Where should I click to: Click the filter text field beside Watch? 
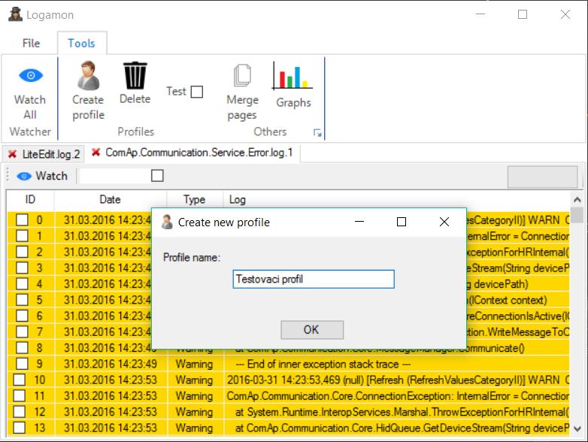(x=115, y=176)
